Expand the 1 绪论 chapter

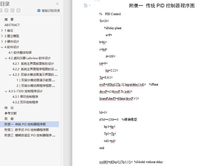pyautogui.click(x=2, y=30)
